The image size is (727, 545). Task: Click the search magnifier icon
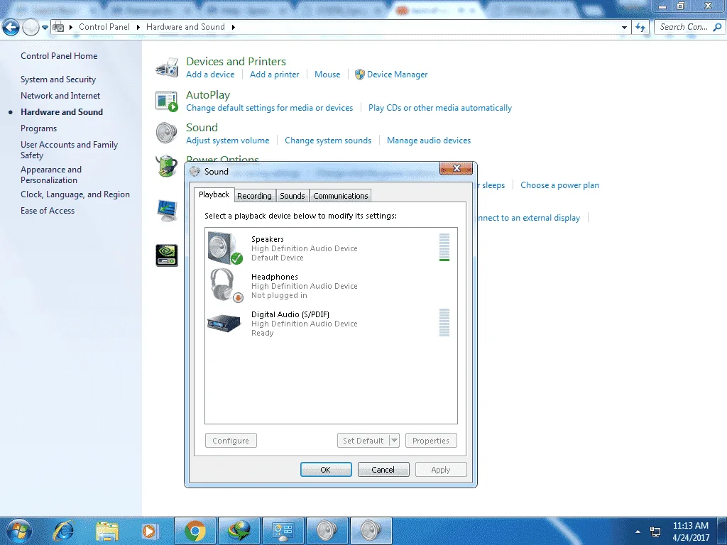(718, 28)
